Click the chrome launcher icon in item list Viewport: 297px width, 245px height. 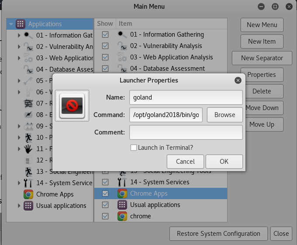click(x=122, y=216)
